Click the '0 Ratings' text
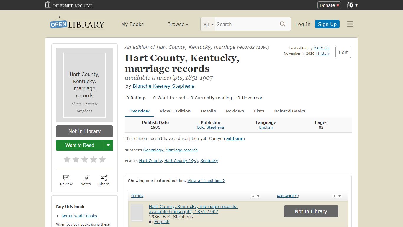The height and width of the screenshot is (227, 403). [136, 98]
